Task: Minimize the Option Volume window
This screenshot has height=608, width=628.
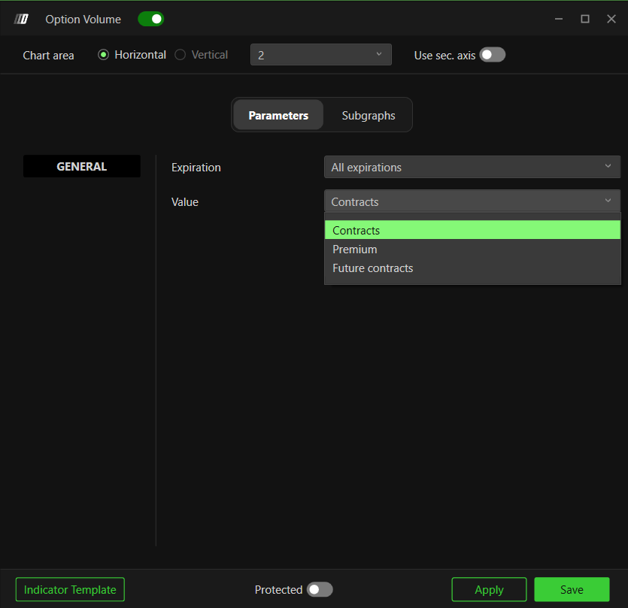Action: 559,19
